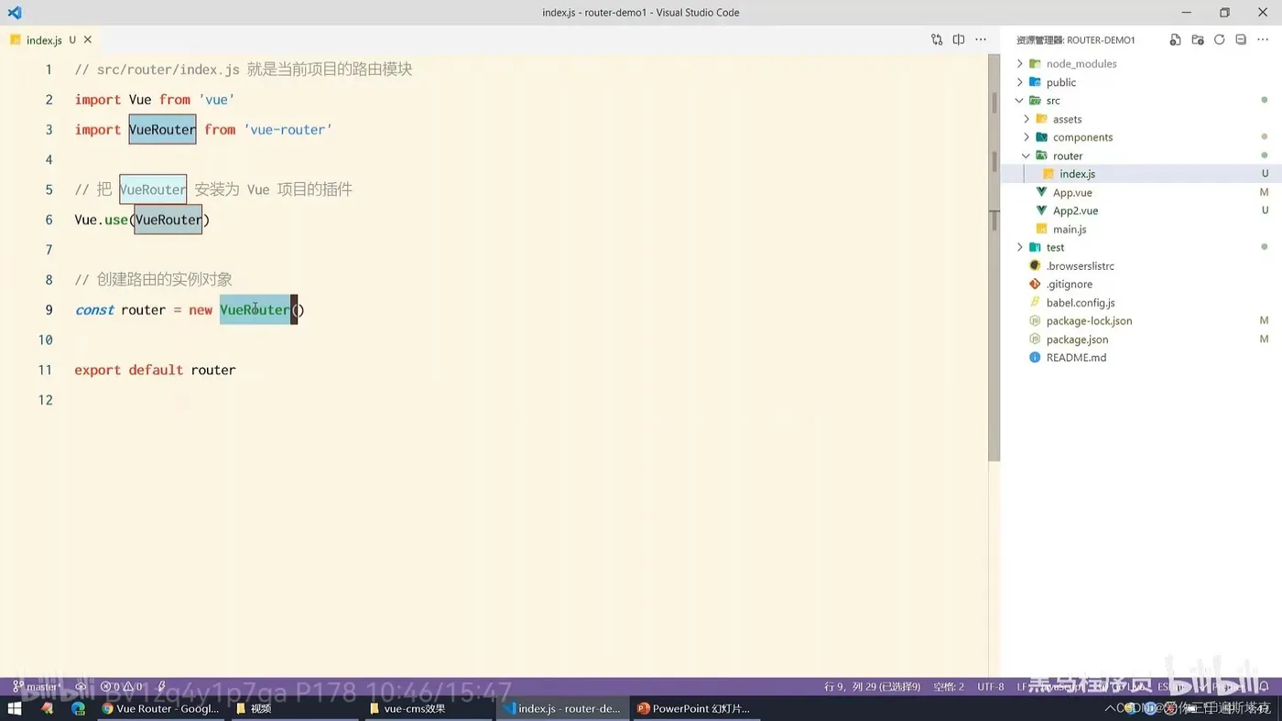Click the 'vue-router' string on line 3
The image size is (1282, 721).
point(288,130)
